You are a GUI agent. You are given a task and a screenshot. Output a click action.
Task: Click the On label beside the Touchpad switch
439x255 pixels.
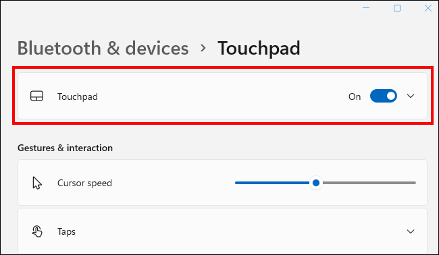(x=355, y=96)
